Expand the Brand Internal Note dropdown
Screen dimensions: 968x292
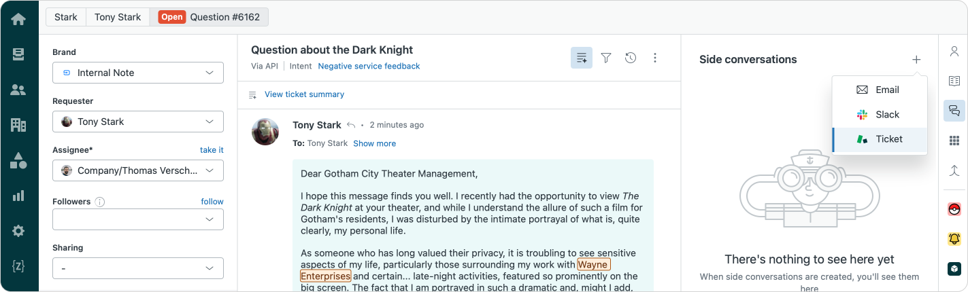click(x=138, y=73)
